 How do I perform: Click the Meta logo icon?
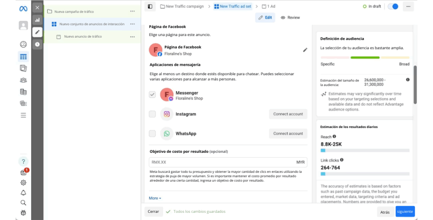[x=23, y=8]
